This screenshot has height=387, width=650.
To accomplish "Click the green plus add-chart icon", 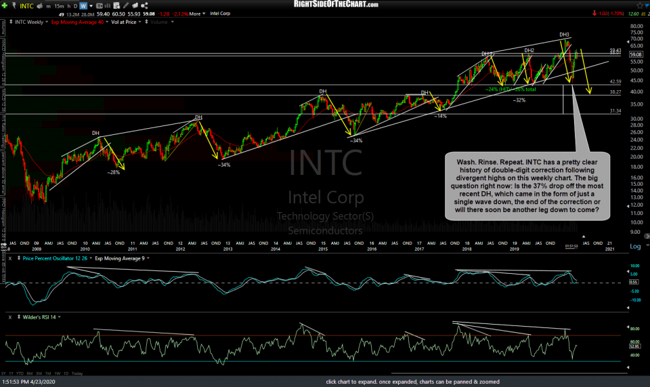I will (5, 6).
